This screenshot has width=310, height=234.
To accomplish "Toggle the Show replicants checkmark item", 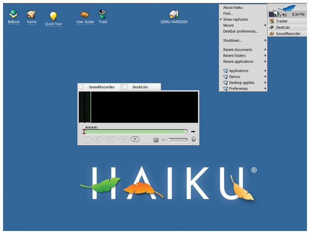I will tap(243, 20).
